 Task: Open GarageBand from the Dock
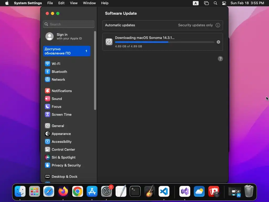149,191
